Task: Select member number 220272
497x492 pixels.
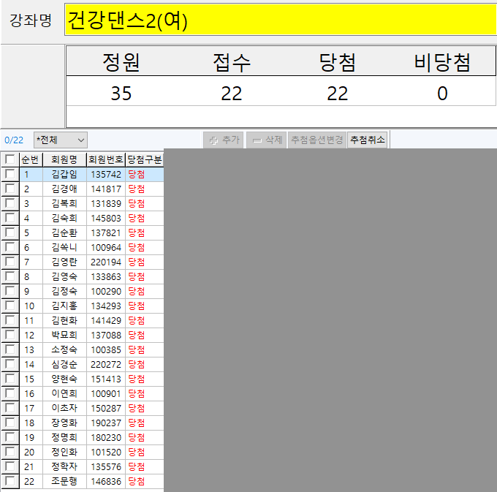Action: coord(106,364)
